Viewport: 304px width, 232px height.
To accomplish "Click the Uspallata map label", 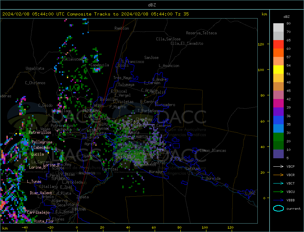I will pos(35,68).
